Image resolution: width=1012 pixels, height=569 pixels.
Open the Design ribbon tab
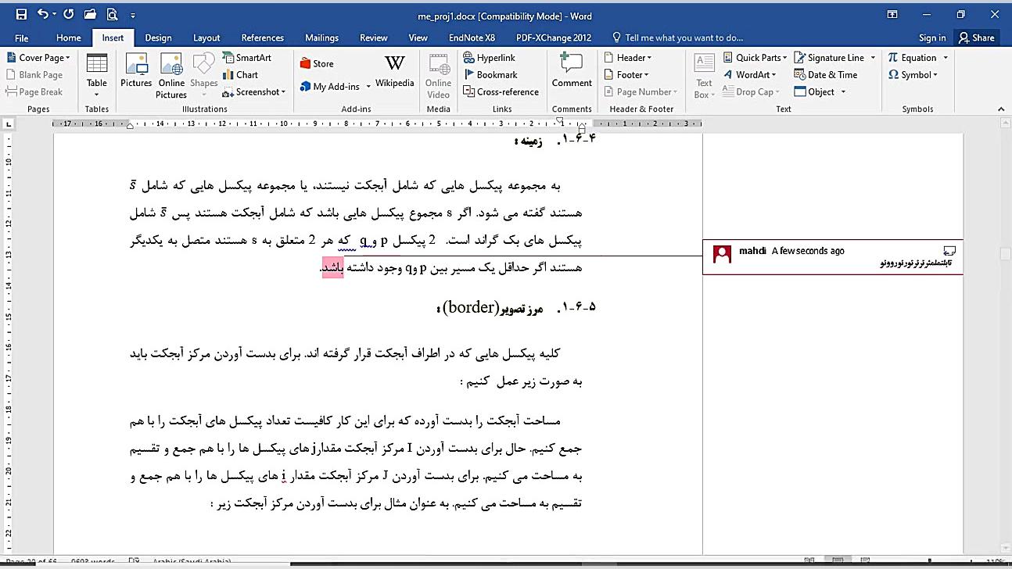point(159,37)
